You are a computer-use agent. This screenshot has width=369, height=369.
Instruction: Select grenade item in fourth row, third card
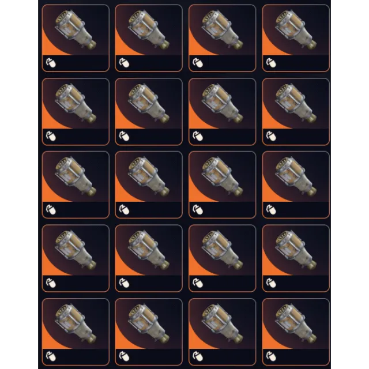[222, 250]
